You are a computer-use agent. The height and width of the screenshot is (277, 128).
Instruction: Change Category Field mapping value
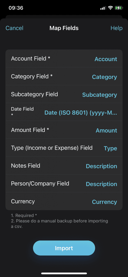pos(104,77)
